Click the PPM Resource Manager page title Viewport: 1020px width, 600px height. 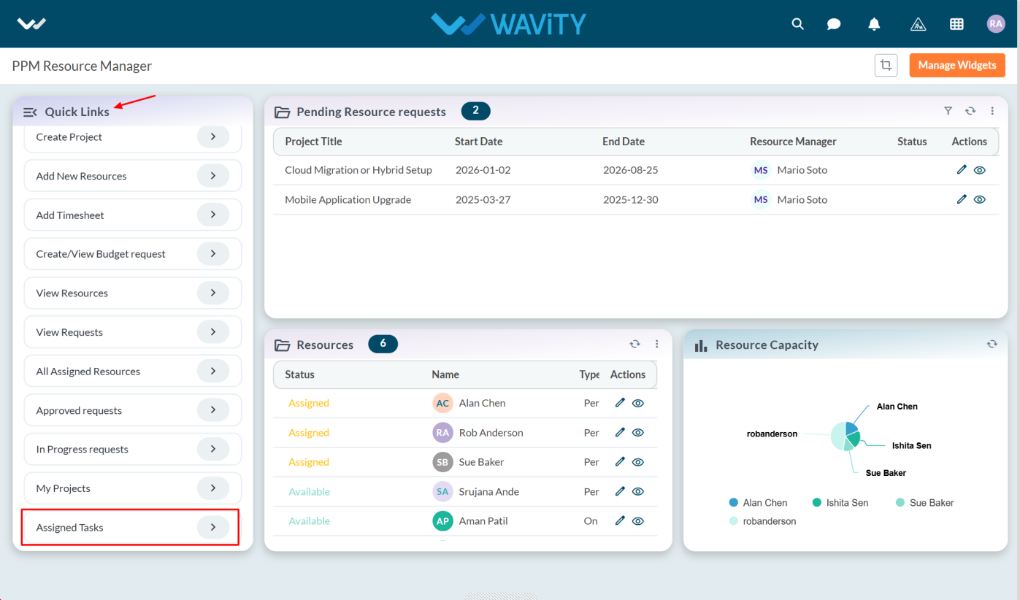(x=82, y=66)
